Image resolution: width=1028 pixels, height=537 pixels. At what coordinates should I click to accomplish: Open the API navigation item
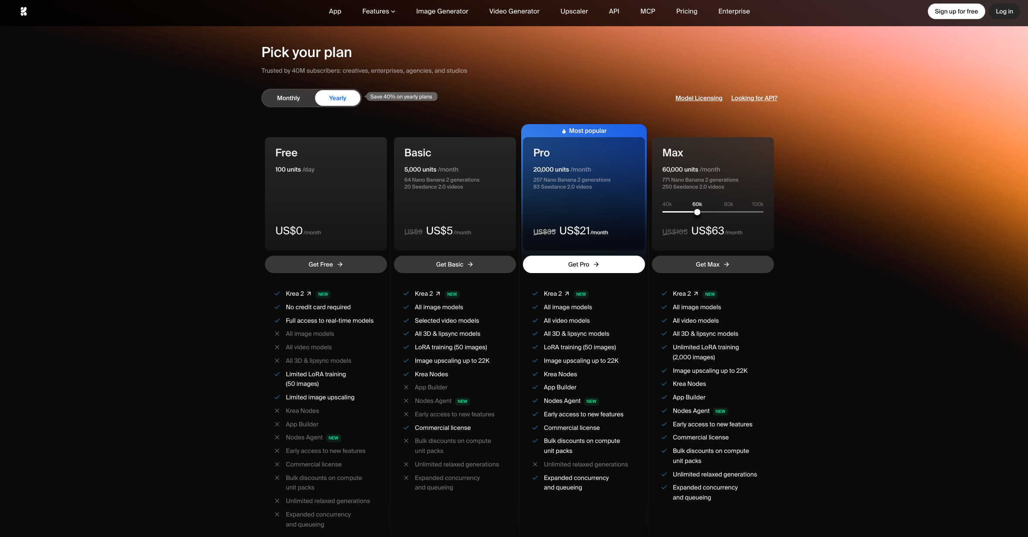point(614,11)
